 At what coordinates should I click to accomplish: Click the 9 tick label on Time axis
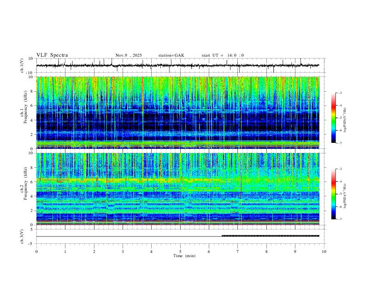point(295,252)
